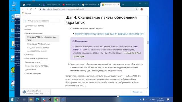
Task: Open the Chrome three-dot menu
Action: click(x=146, y=9)
